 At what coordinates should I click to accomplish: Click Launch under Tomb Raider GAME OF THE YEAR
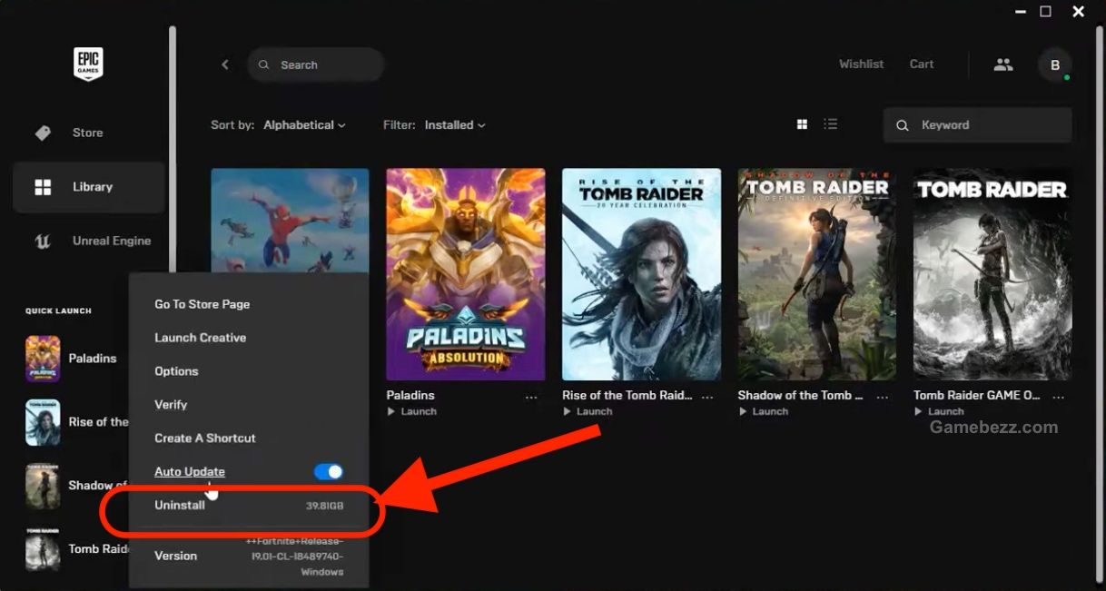[x=946, y=411]
